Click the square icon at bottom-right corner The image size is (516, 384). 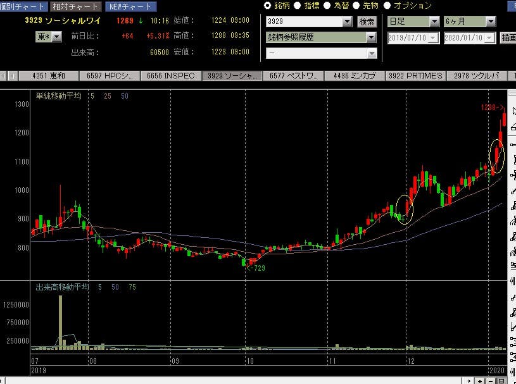(500, 380)
